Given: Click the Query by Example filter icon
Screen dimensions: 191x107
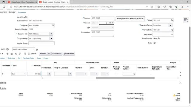Looking at the screenshot, I should click(x=25, y=53).
